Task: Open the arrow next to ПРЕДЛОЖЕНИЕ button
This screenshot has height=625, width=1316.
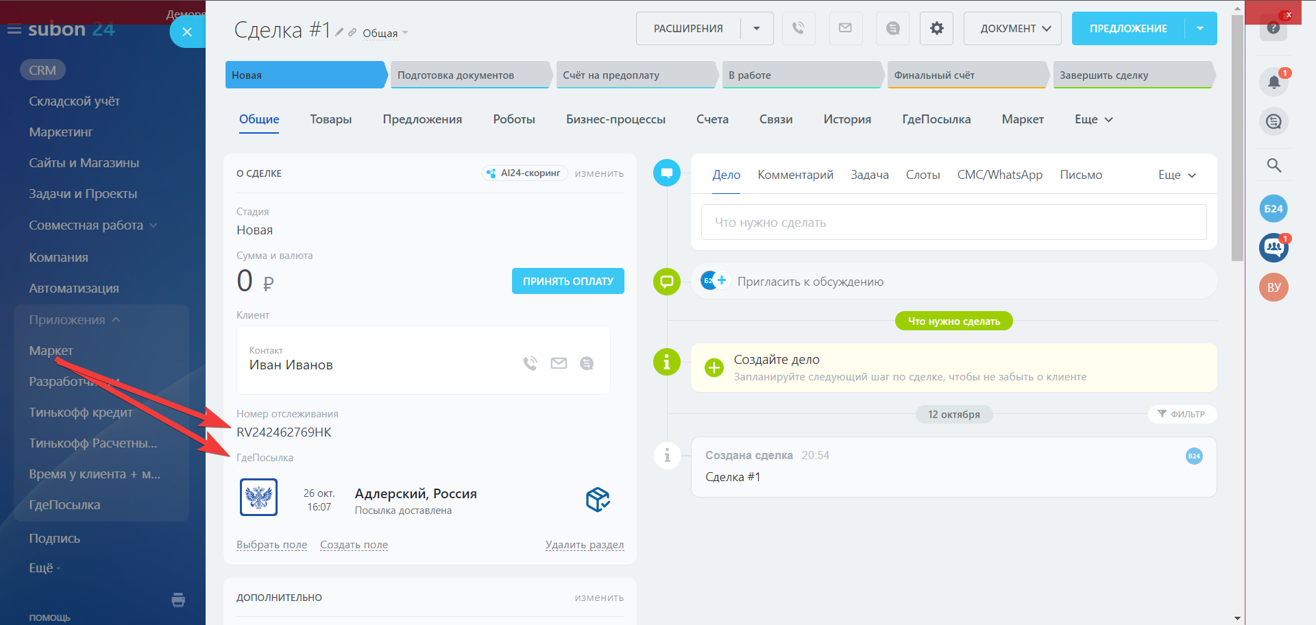Action: 1200,28
